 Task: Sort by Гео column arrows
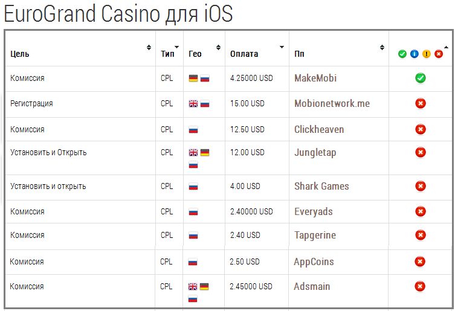click(x=218, y=47)
